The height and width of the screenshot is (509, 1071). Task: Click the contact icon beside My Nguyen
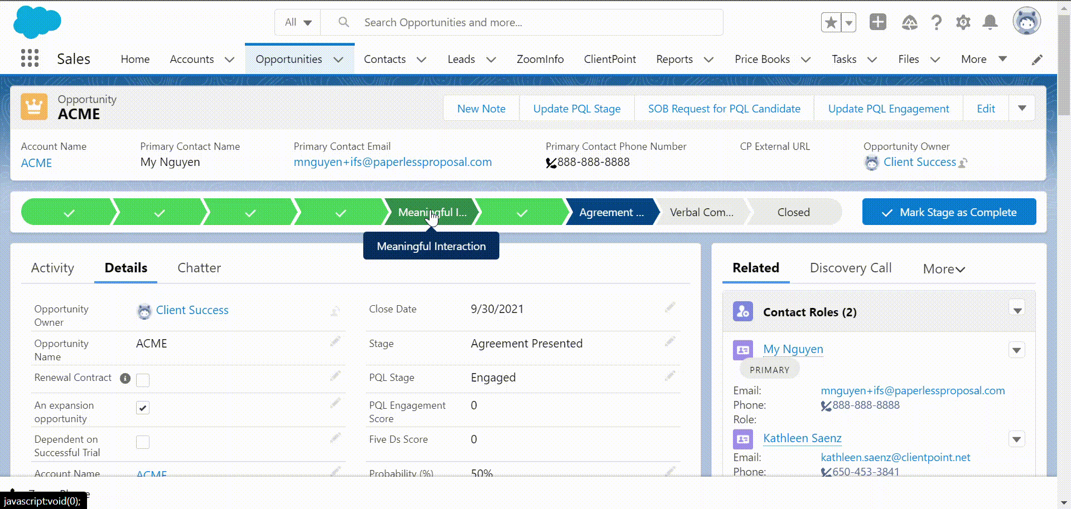coord(743,350)
